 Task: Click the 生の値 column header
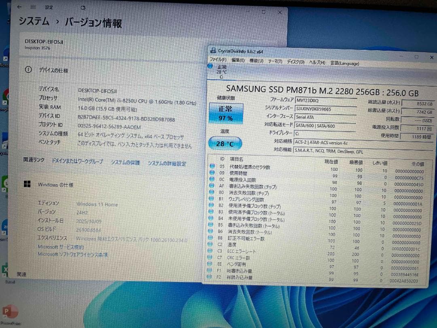[418, 164]
